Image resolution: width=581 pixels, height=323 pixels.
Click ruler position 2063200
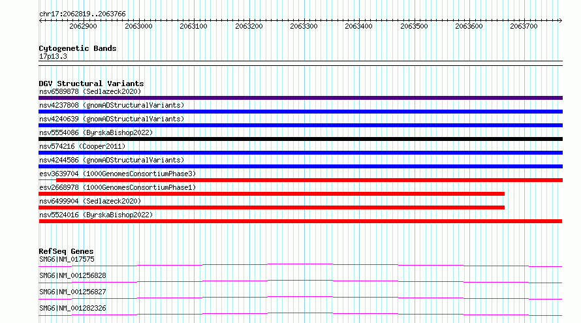click(x=249, y=26)
